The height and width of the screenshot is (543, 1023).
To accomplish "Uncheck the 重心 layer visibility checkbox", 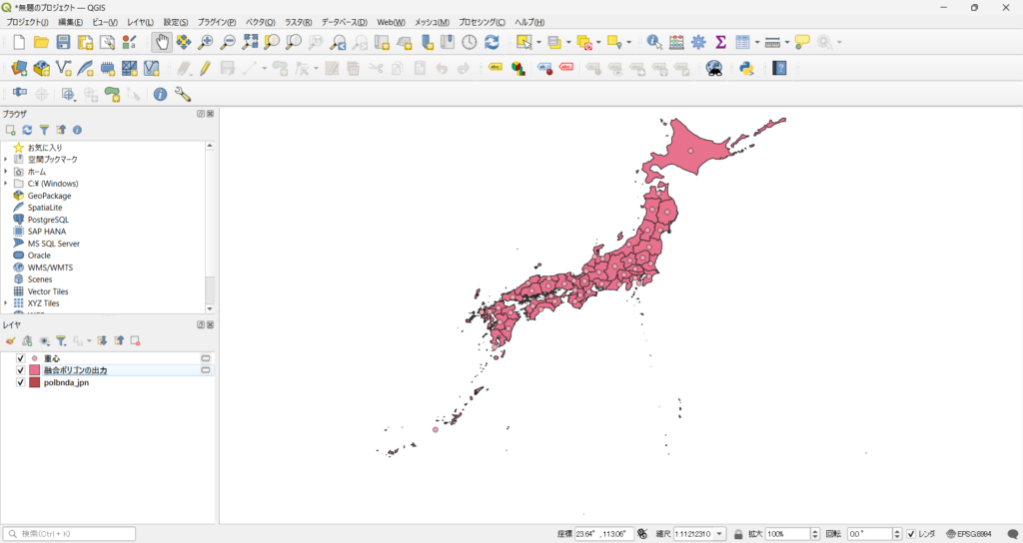I will coord(21,358).
